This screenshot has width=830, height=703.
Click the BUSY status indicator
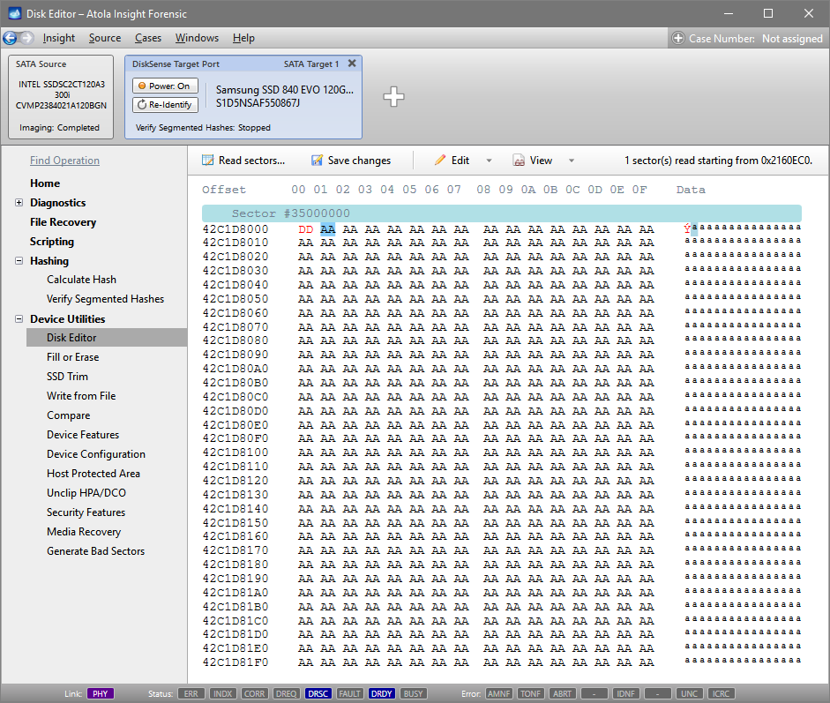414,693
